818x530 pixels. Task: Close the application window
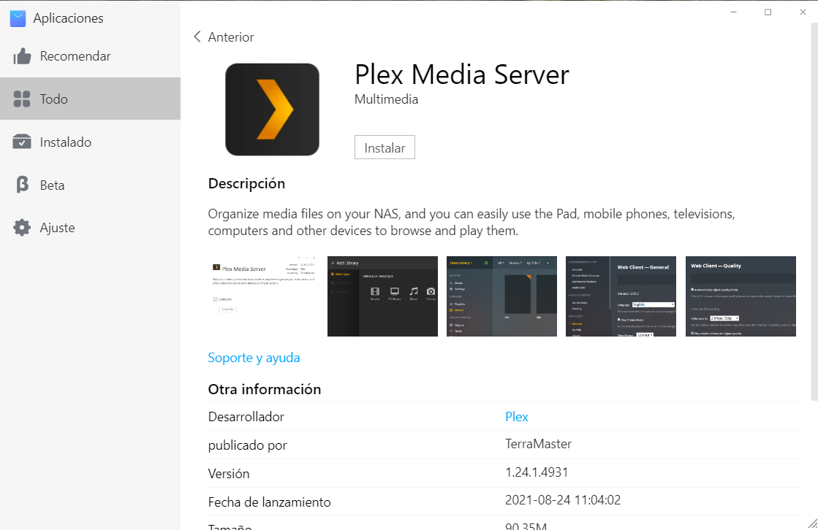tap(803, 12)
